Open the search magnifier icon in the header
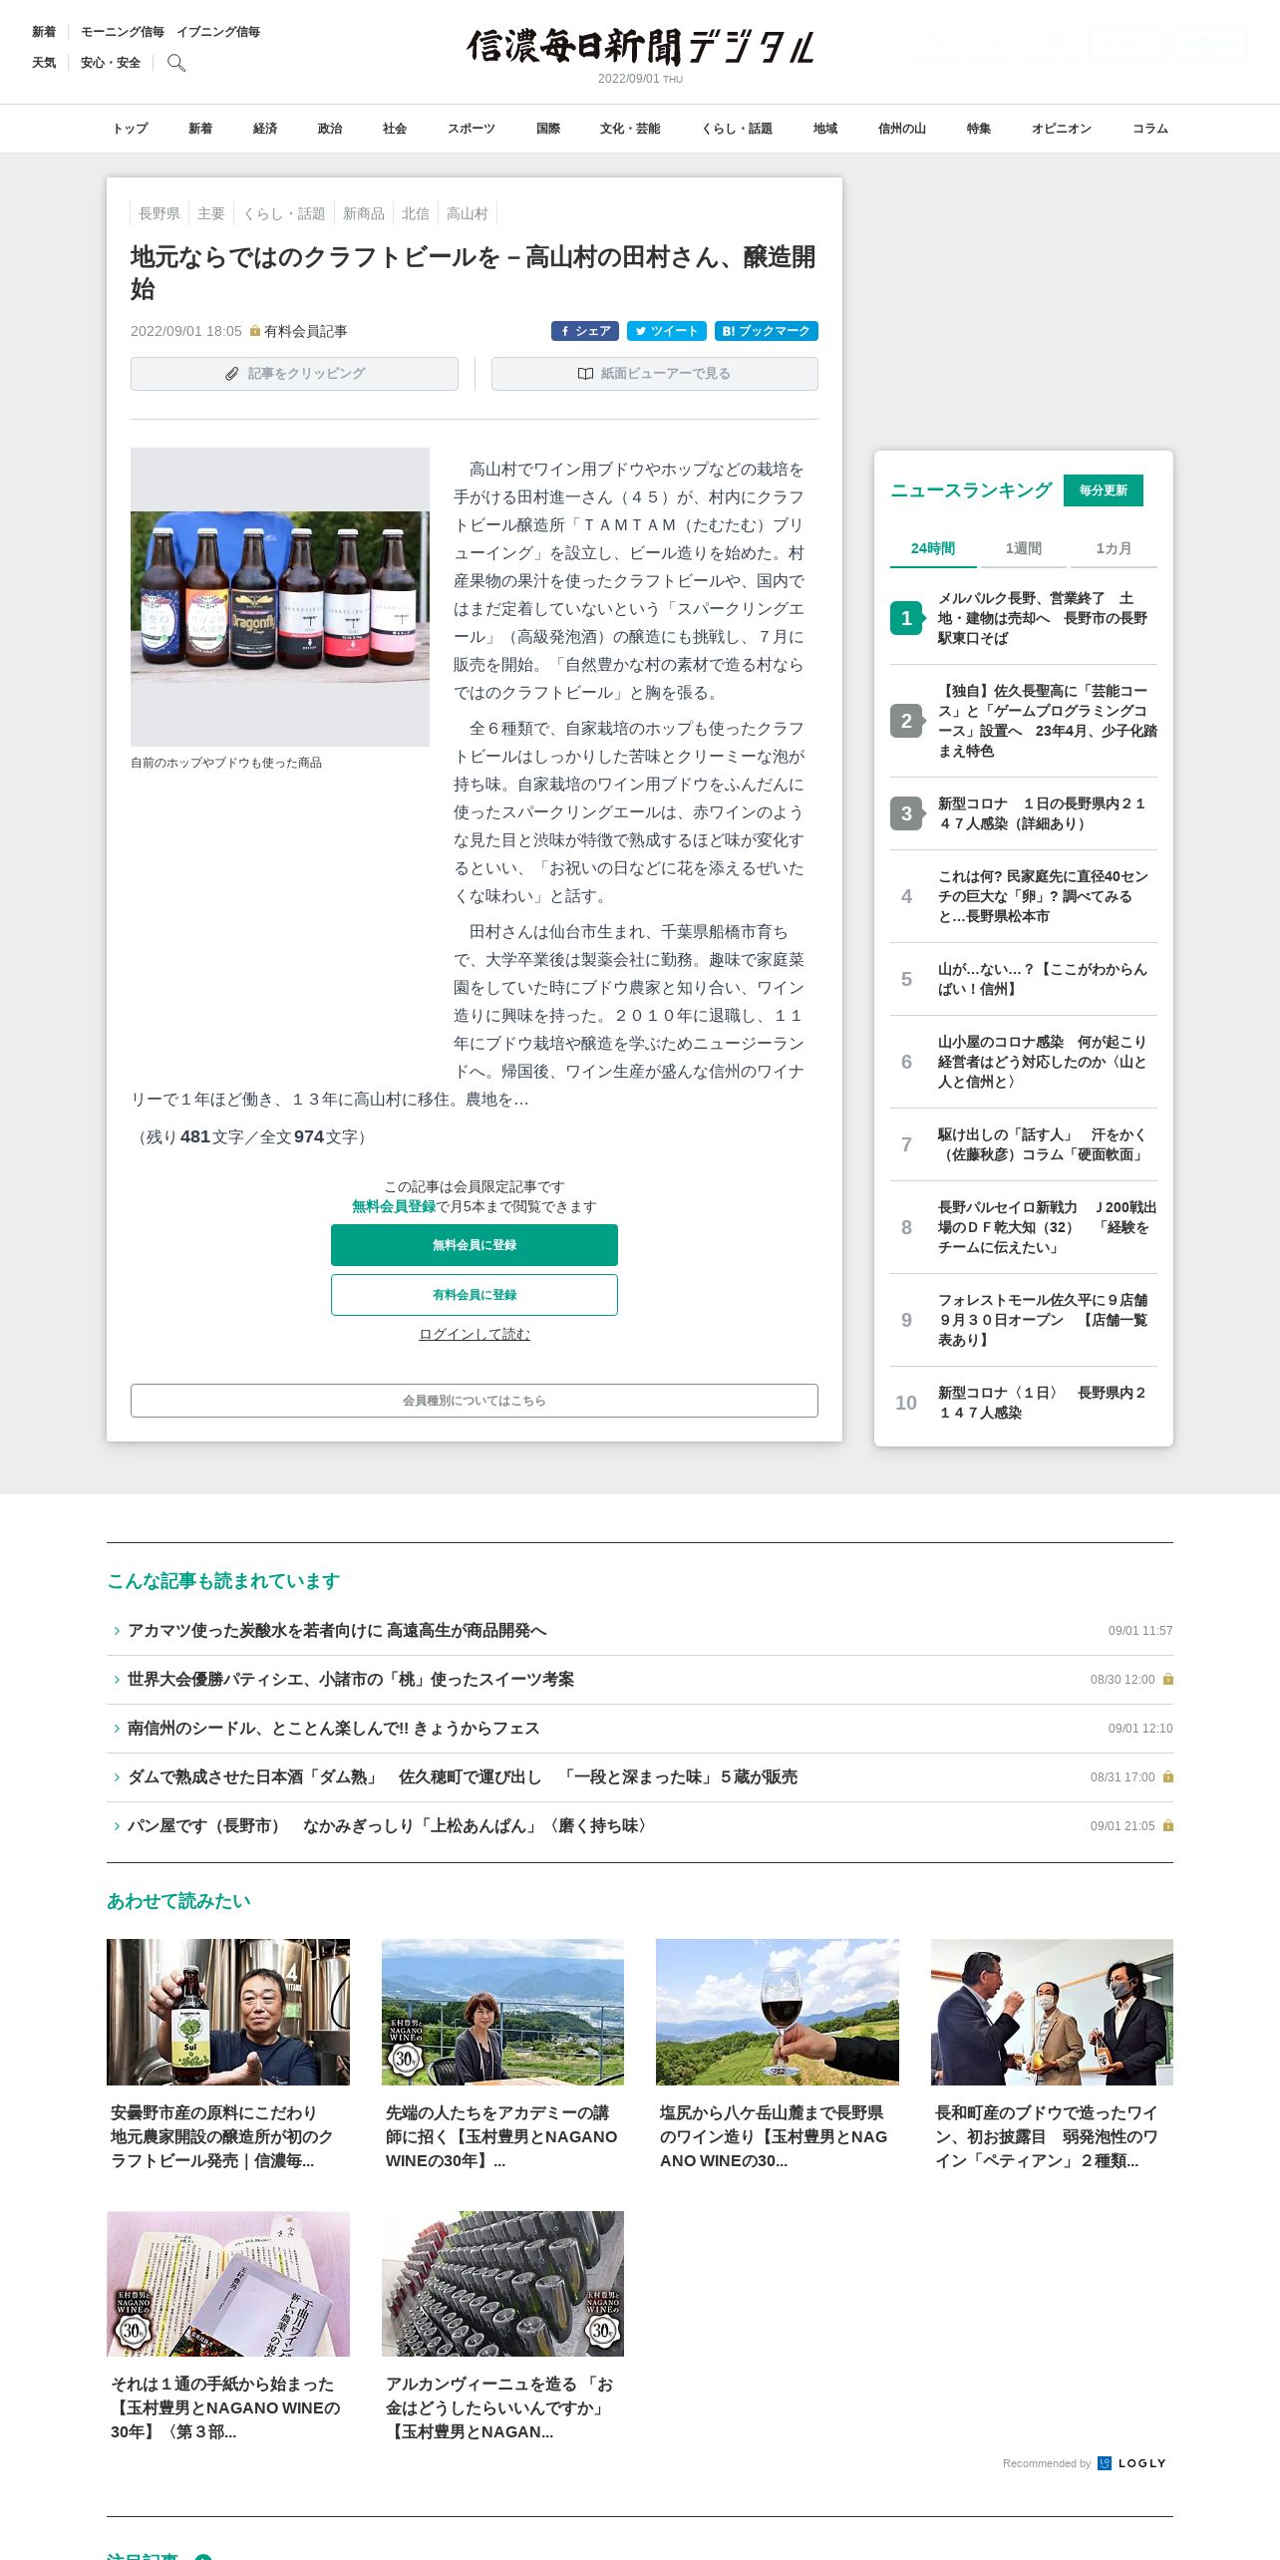 pos(176,63)
